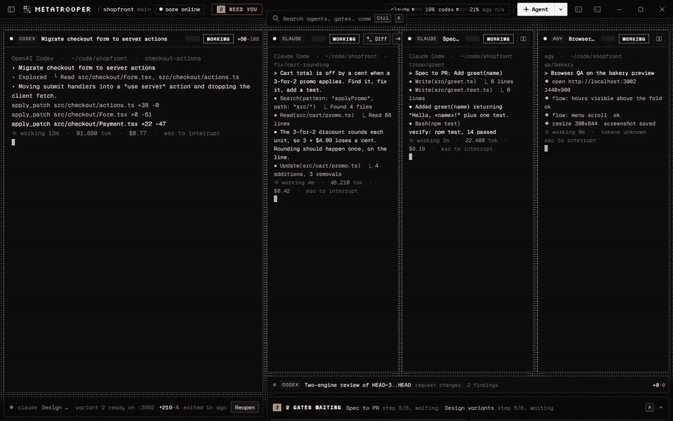Image resolution: width=673 pixels, height=421 pixels.
Task: Click the codex 21% usage meter
Action: tap(458, 9)
